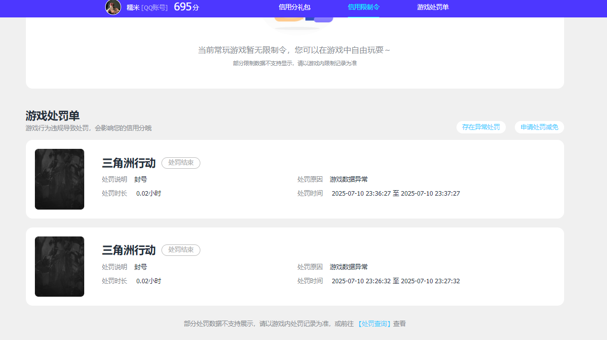Click the 695分 credit score display

185,8
